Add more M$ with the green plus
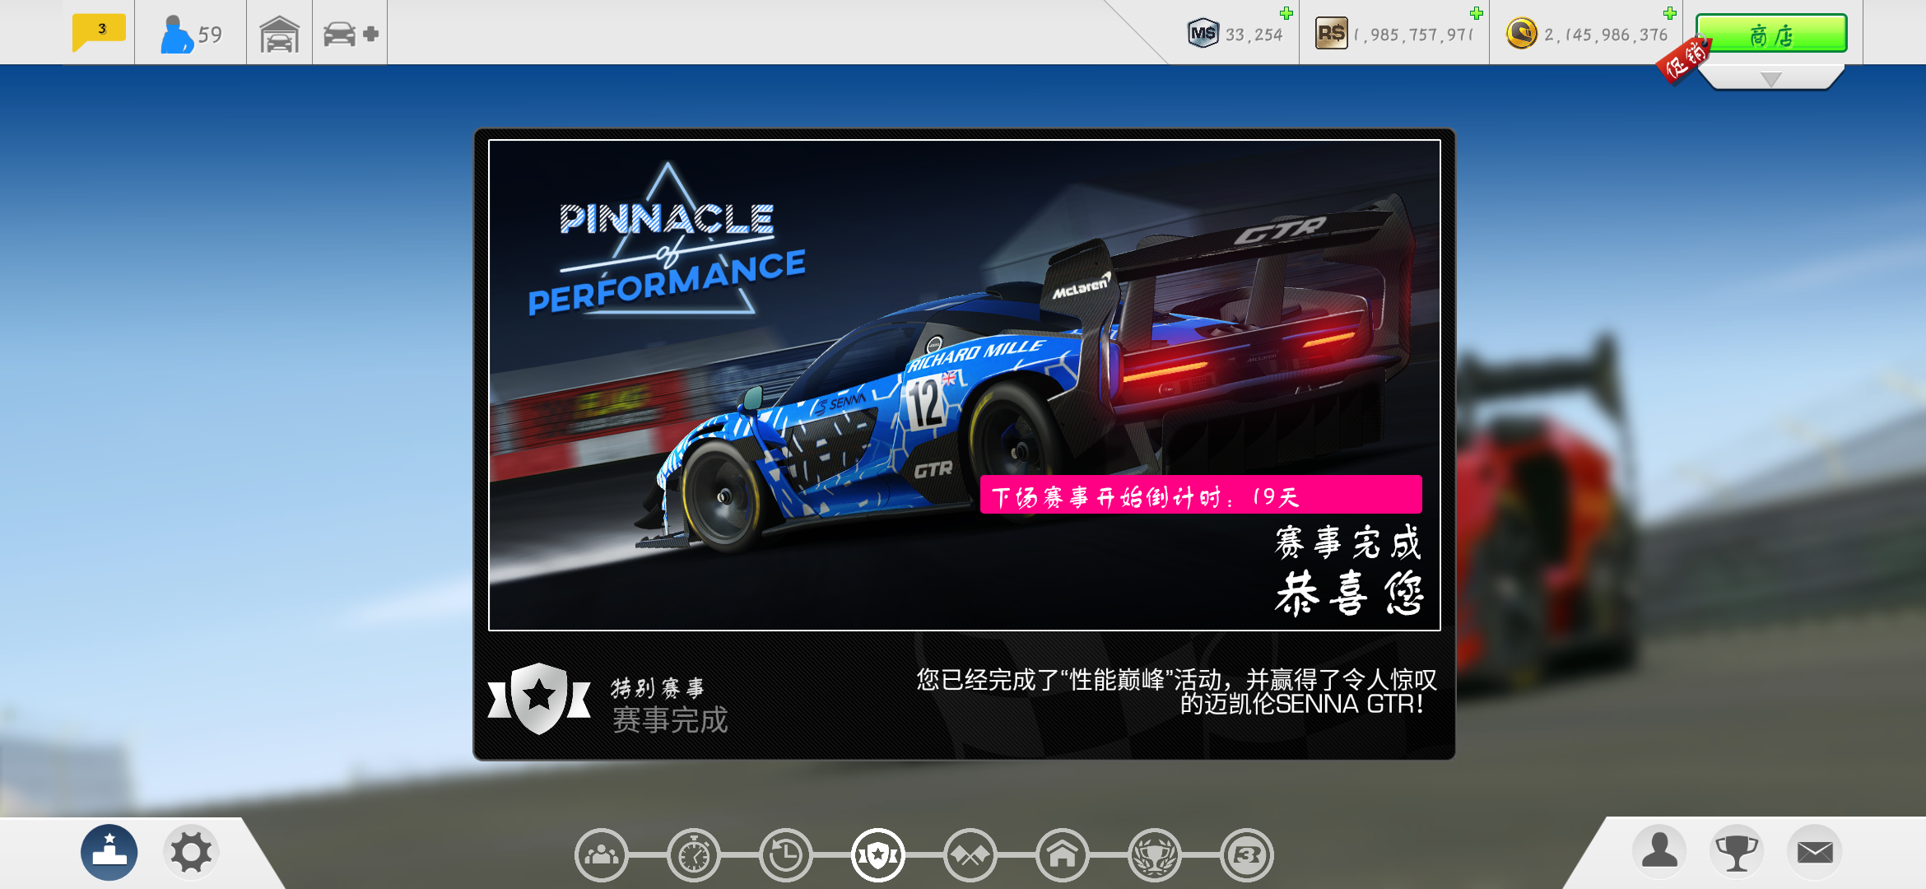 pyautogui.click(x=1286, y=13)
